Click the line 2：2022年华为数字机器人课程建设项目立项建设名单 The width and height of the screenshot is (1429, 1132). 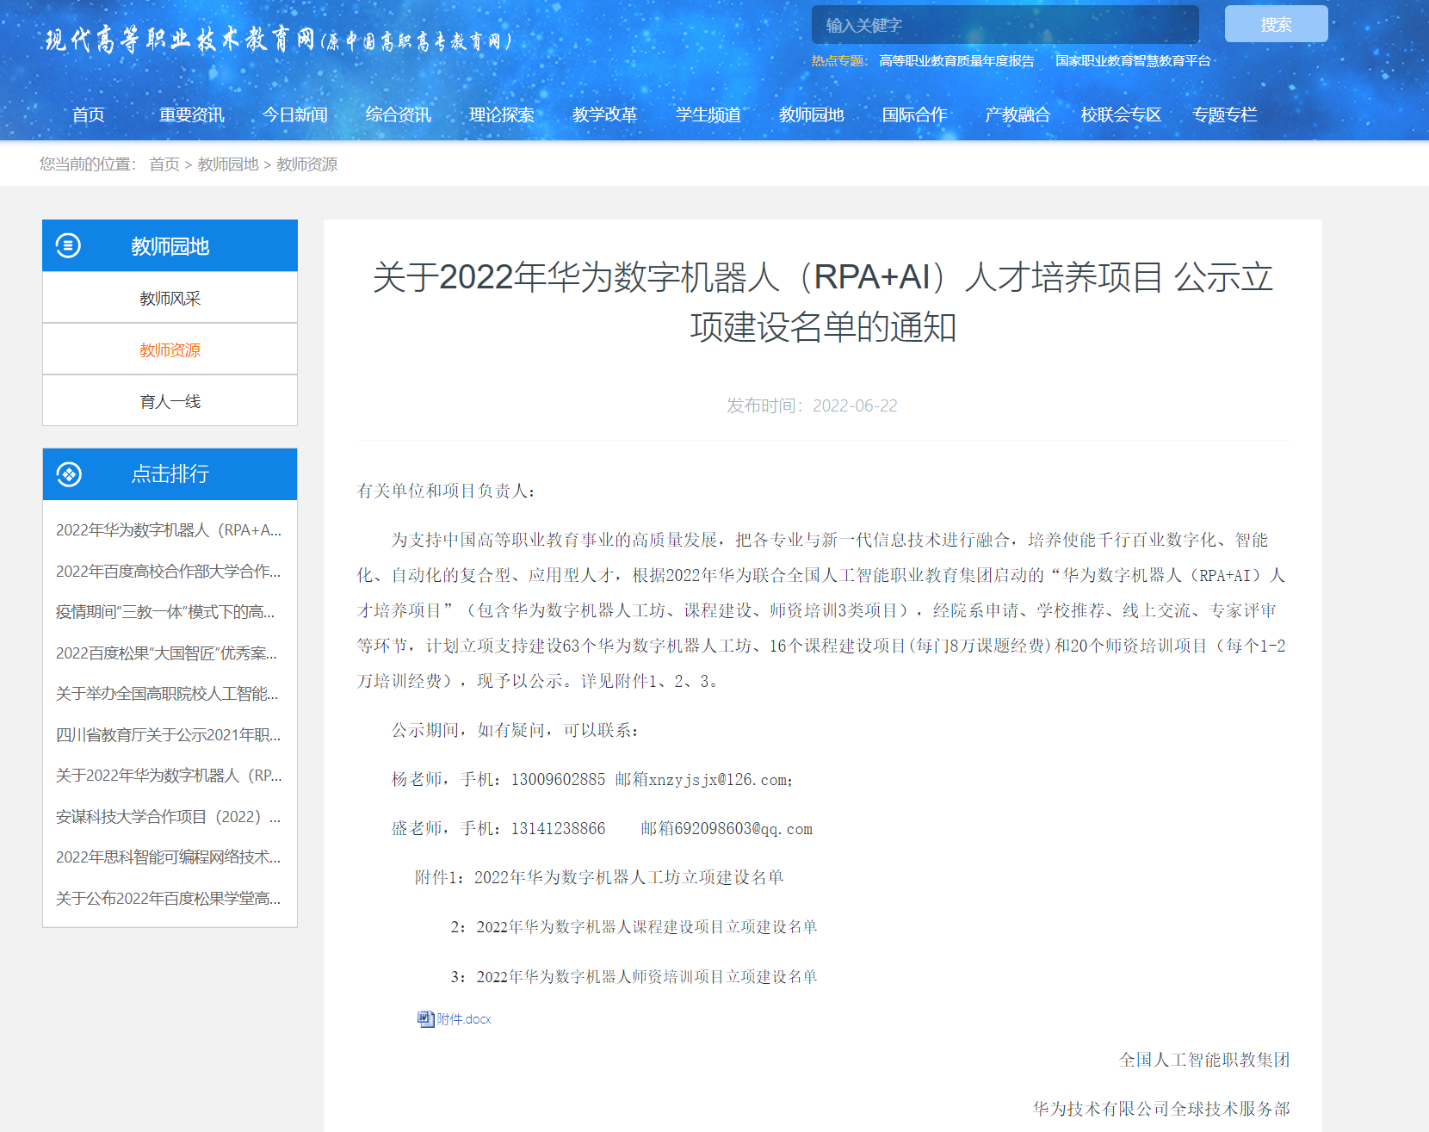634,927
